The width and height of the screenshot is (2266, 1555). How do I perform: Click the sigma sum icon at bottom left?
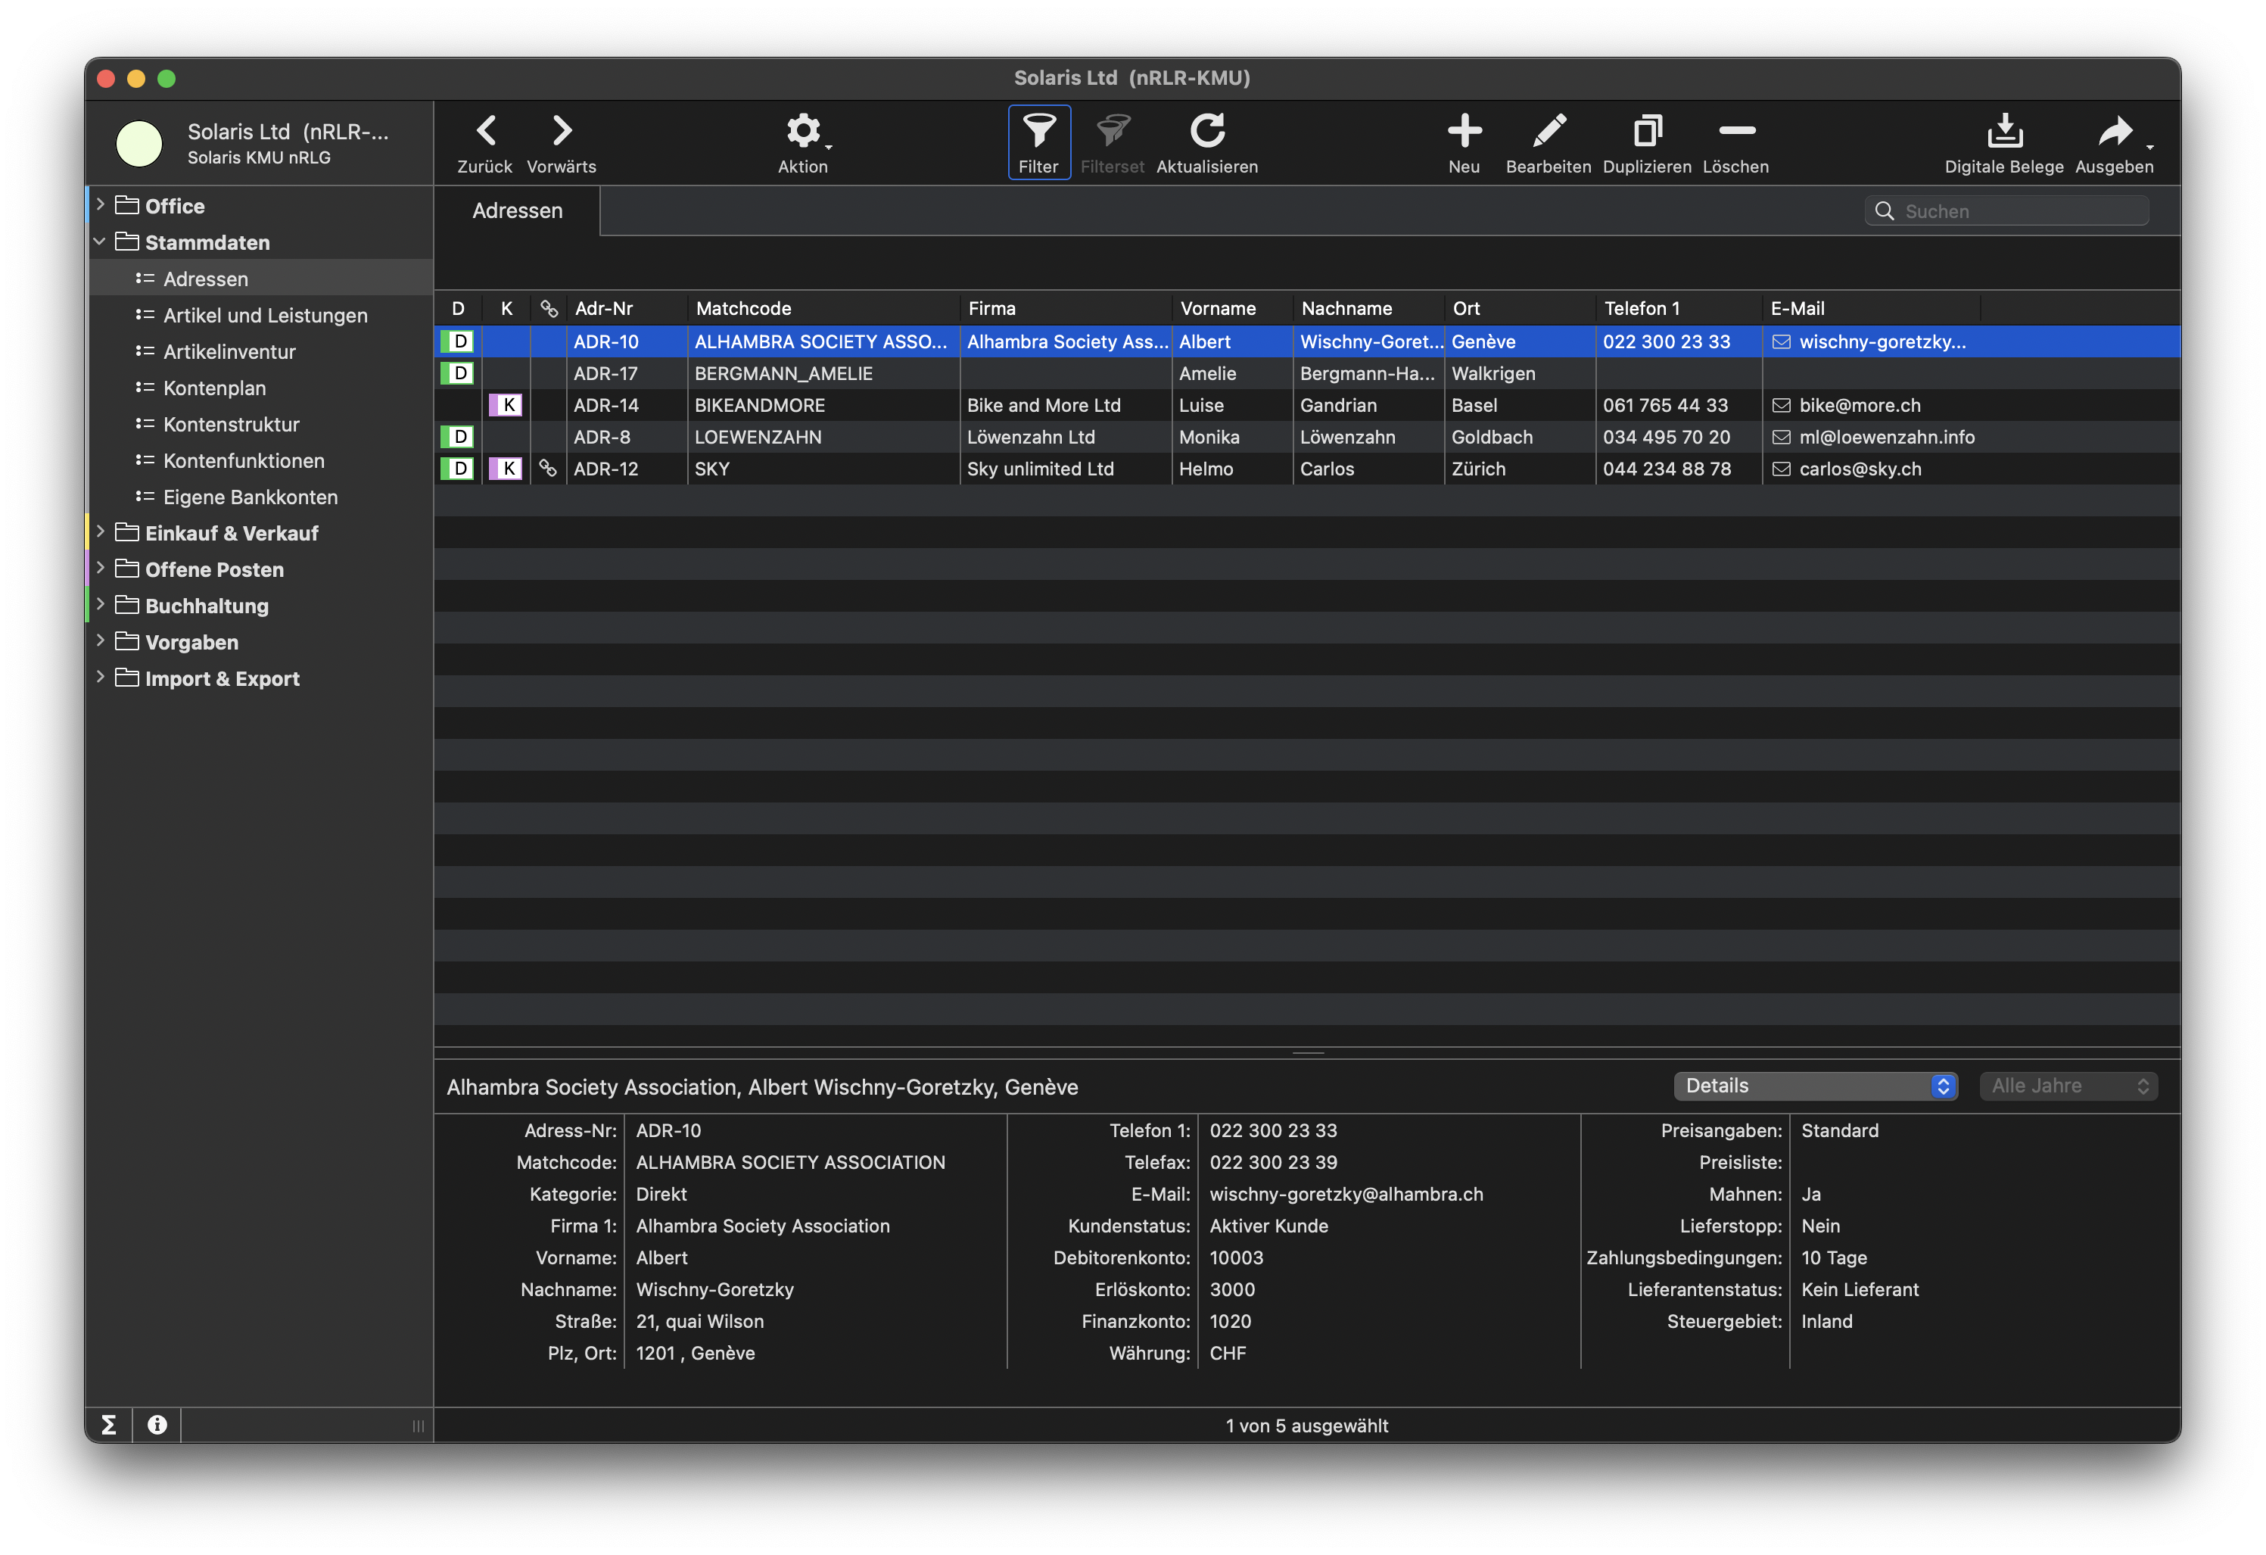(x=109, y=1426)
